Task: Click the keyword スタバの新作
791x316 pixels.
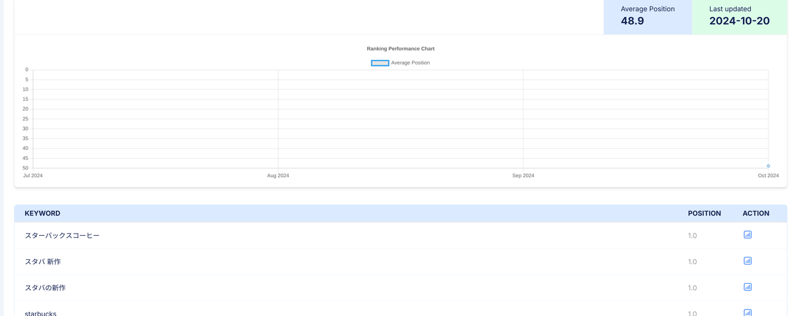Action: [x=45, y=288]
